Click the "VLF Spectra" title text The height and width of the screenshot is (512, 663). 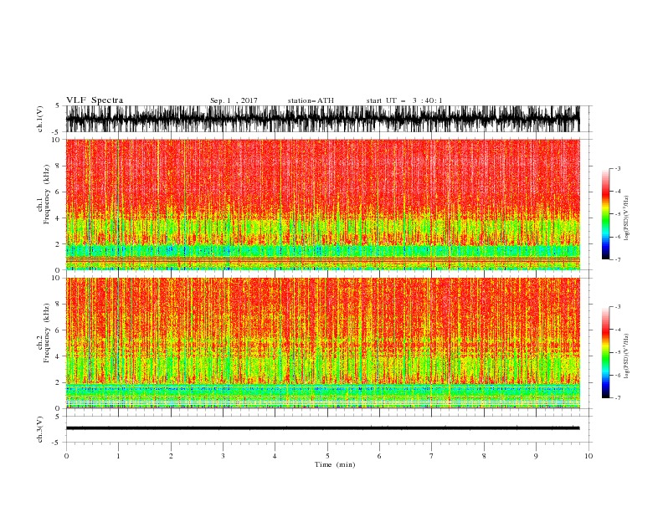pyautogui.click(x=95, y=100)
